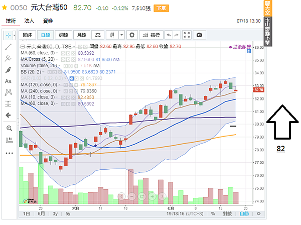Toggle SAR indicator visibility eye
Screen dimensions: 301x225
(72, 78)
